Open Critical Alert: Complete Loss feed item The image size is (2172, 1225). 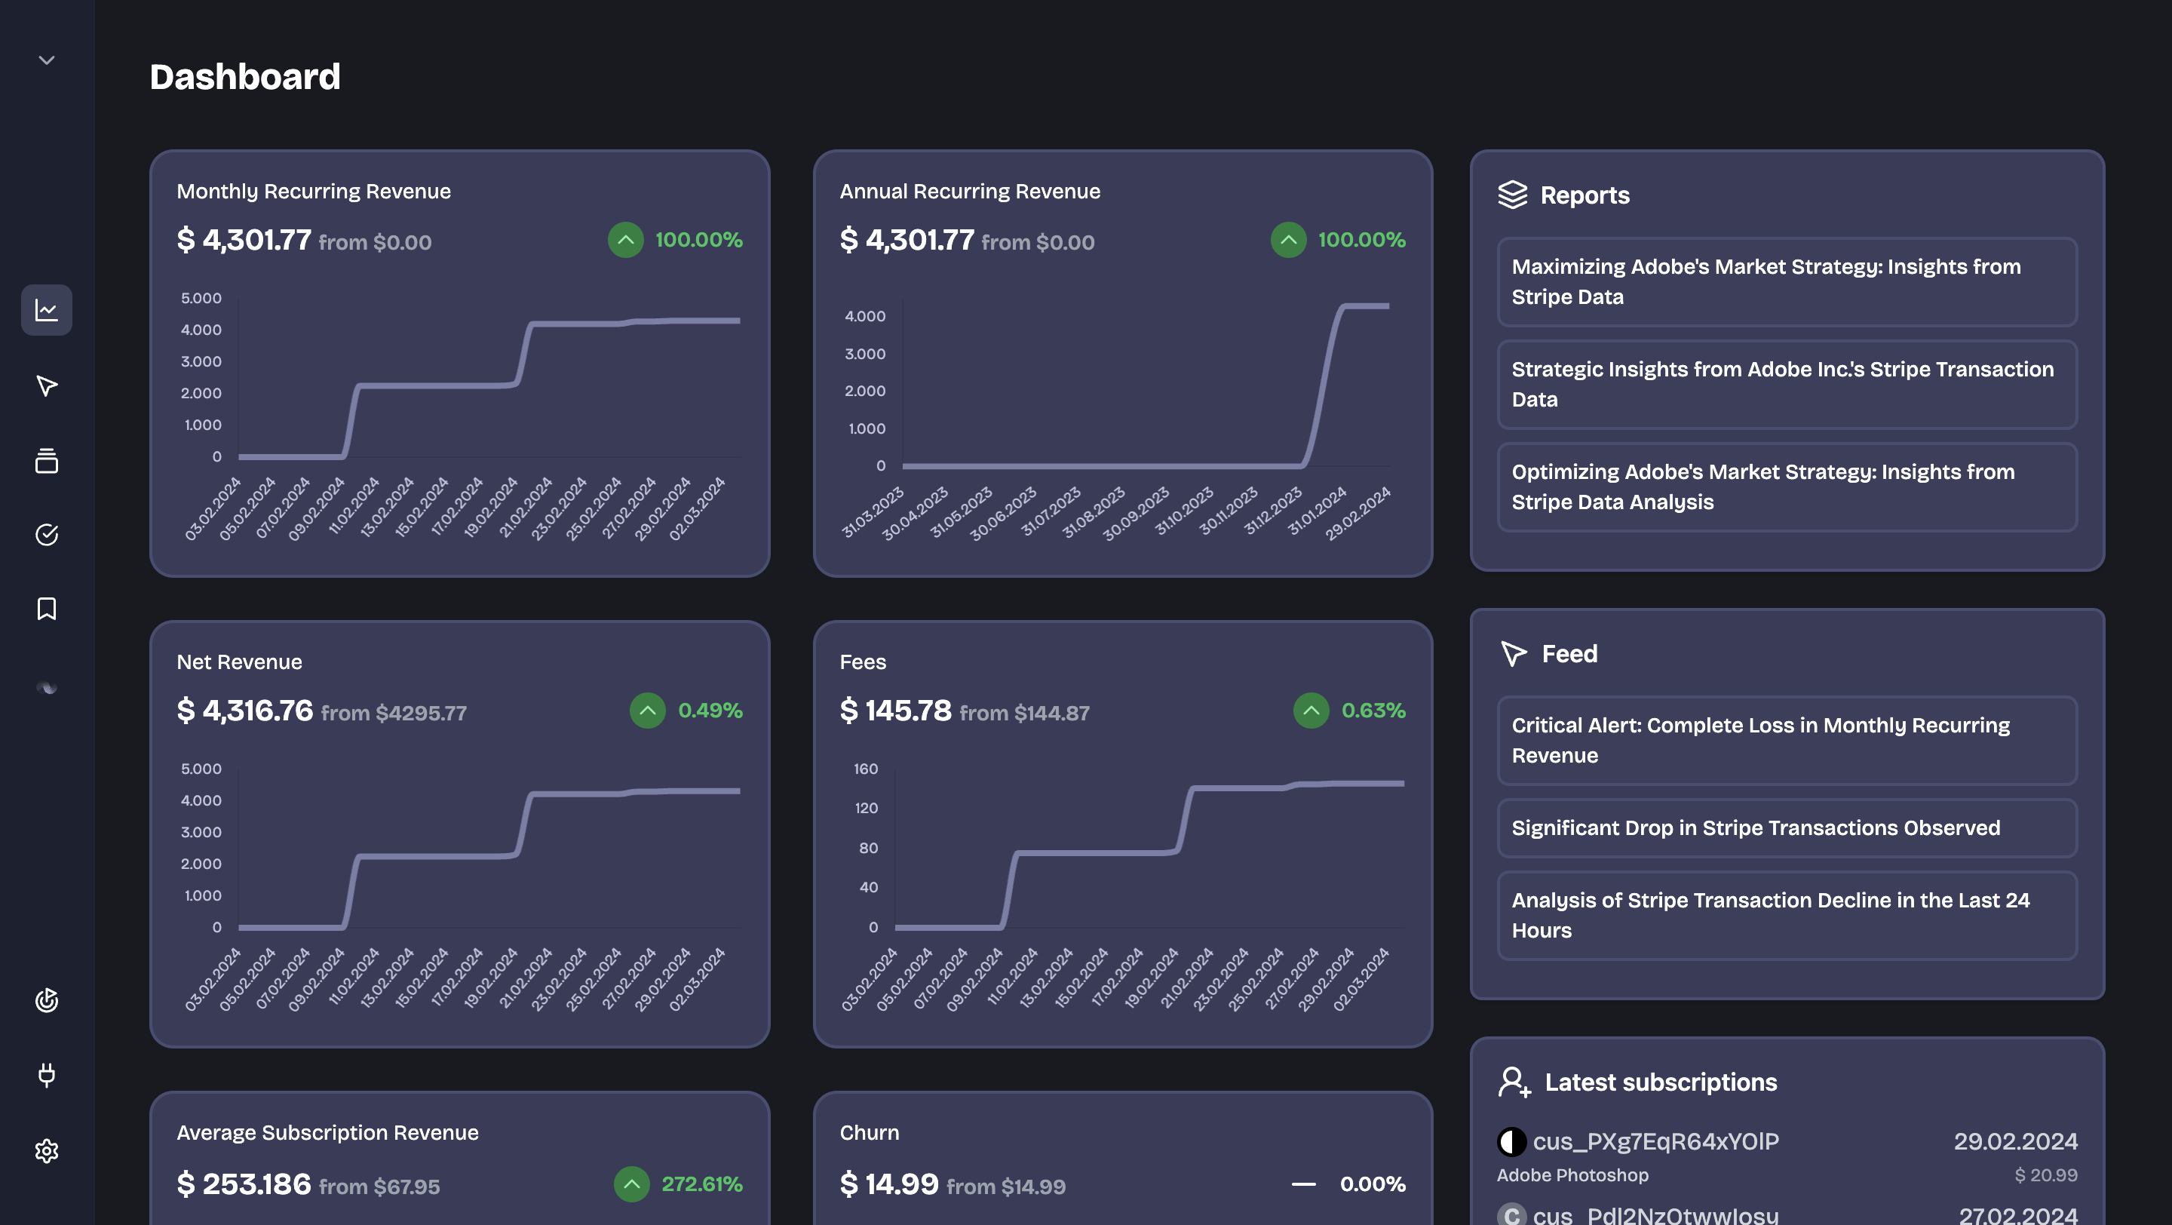(x=1787, y=740)
